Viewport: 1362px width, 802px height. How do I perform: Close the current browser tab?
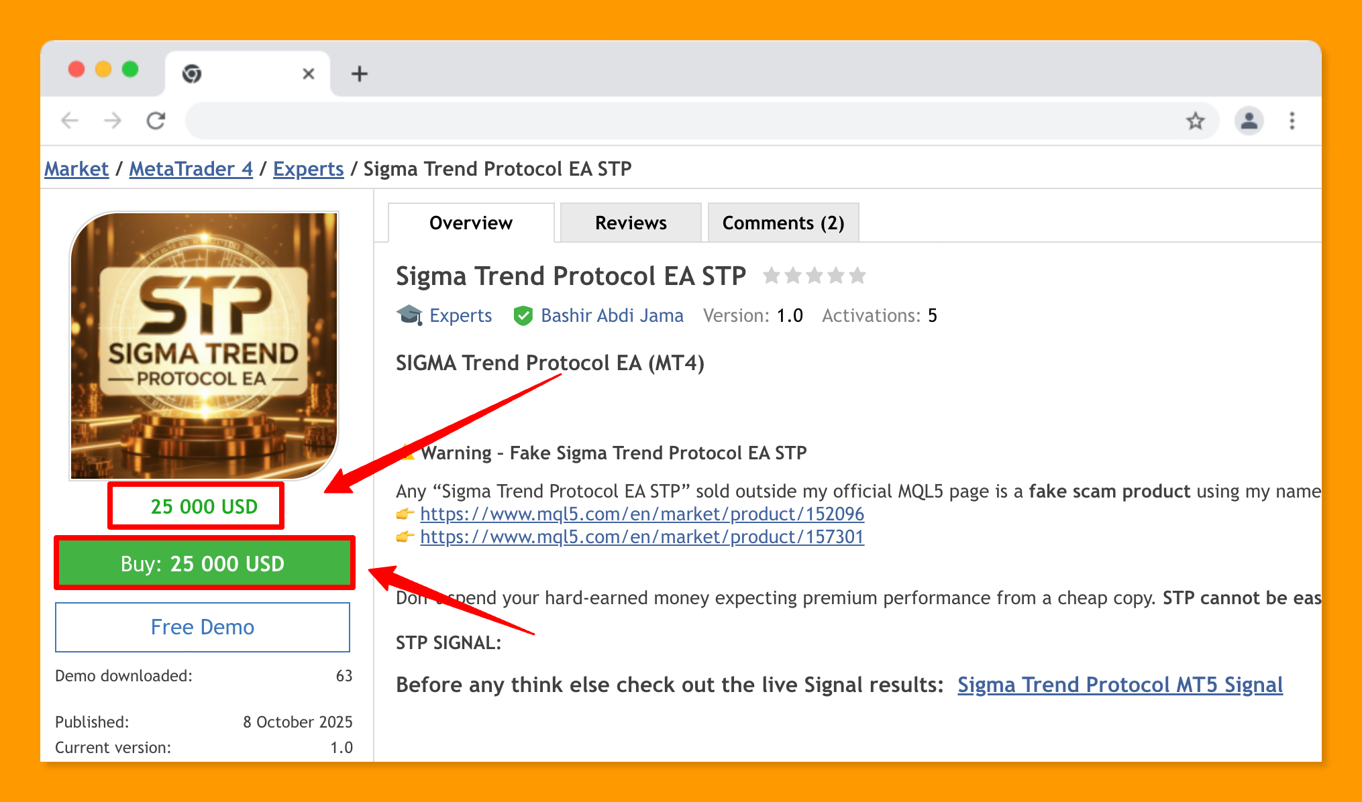click(x=309, y=74)
